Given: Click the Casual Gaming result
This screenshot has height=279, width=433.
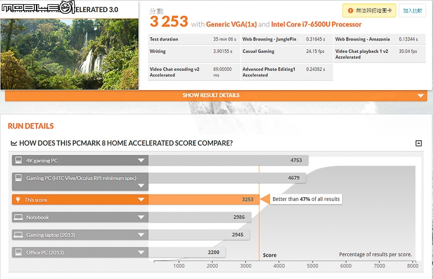Looking at the screenshot, I should [287, 54].
